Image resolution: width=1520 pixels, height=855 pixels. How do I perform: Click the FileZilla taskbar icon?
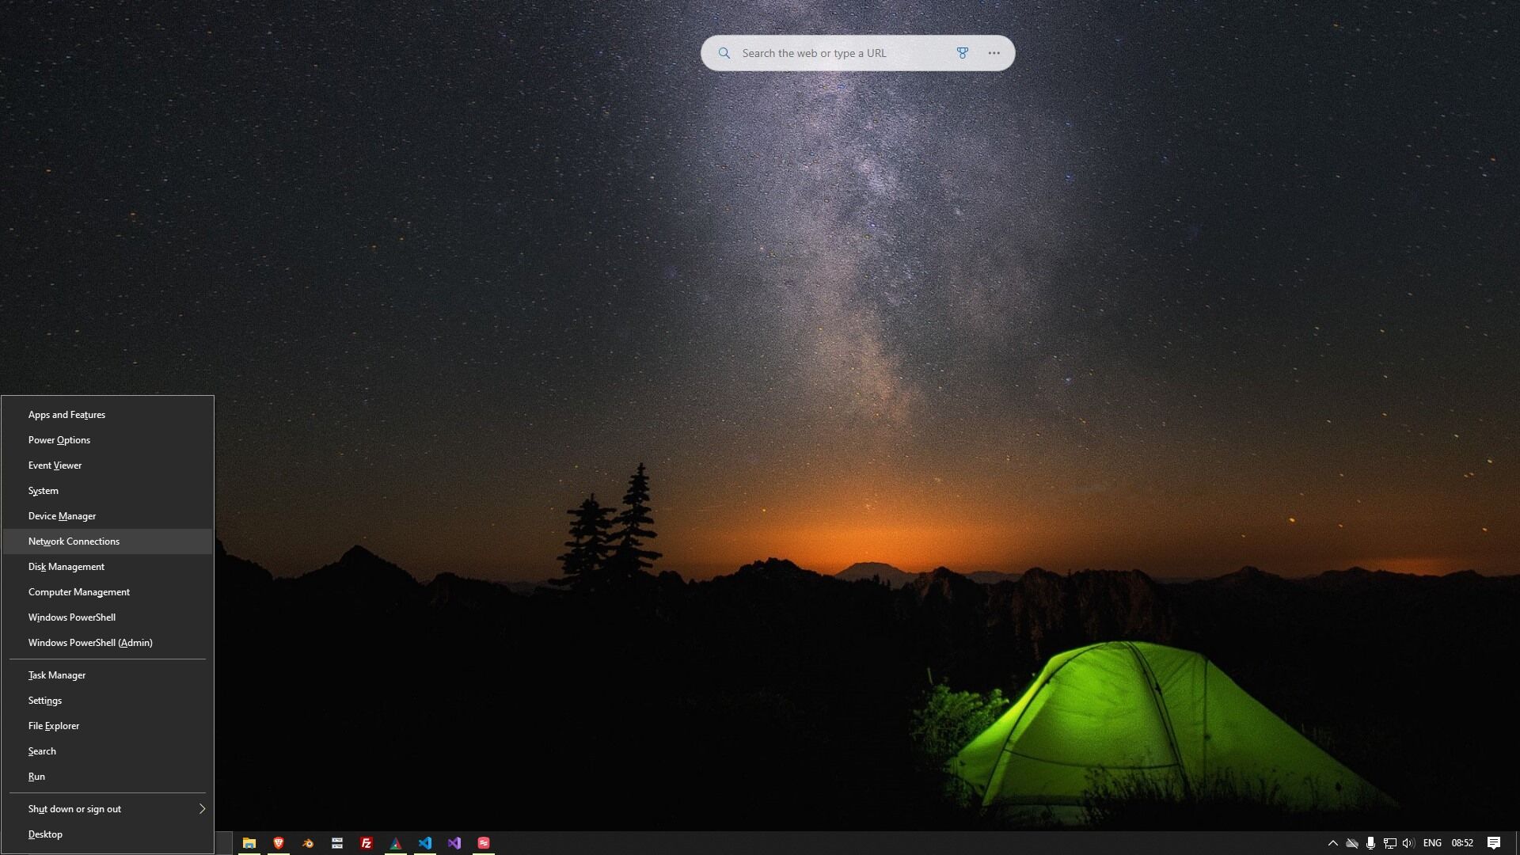click(x=366, y=843)
